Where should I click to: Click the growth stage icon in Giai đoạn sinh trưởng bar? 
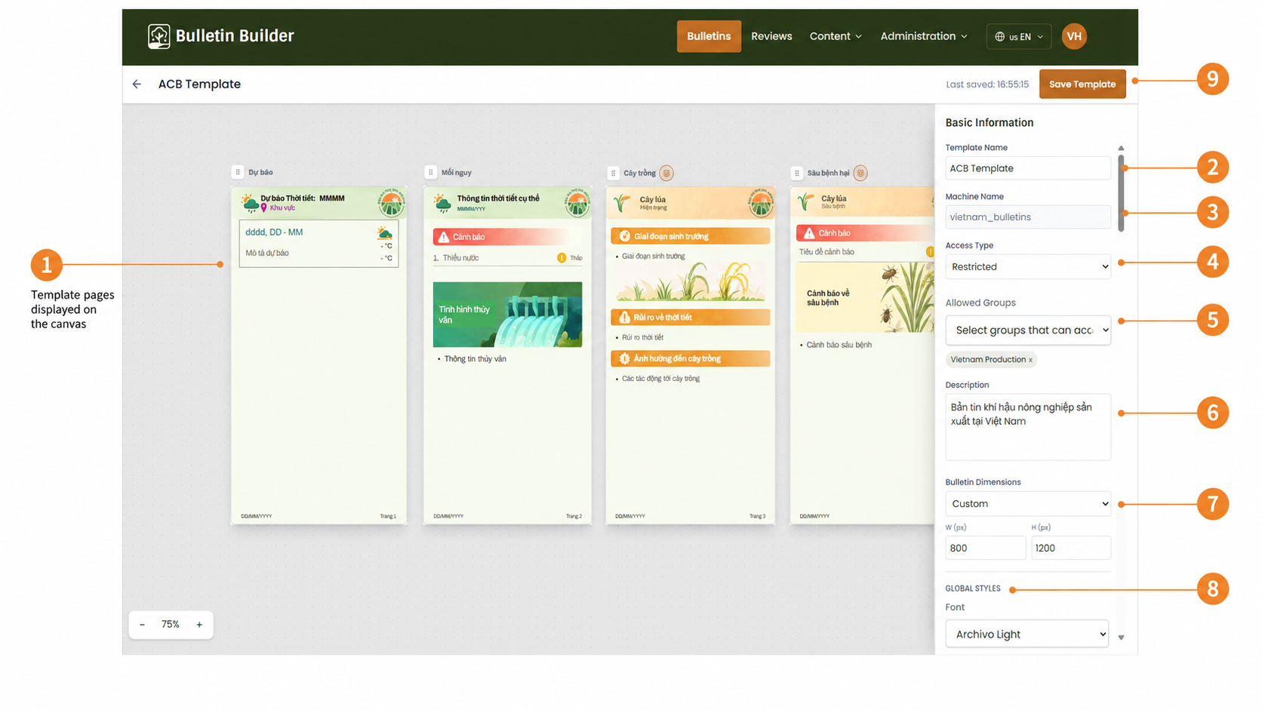tap(624, 236)
